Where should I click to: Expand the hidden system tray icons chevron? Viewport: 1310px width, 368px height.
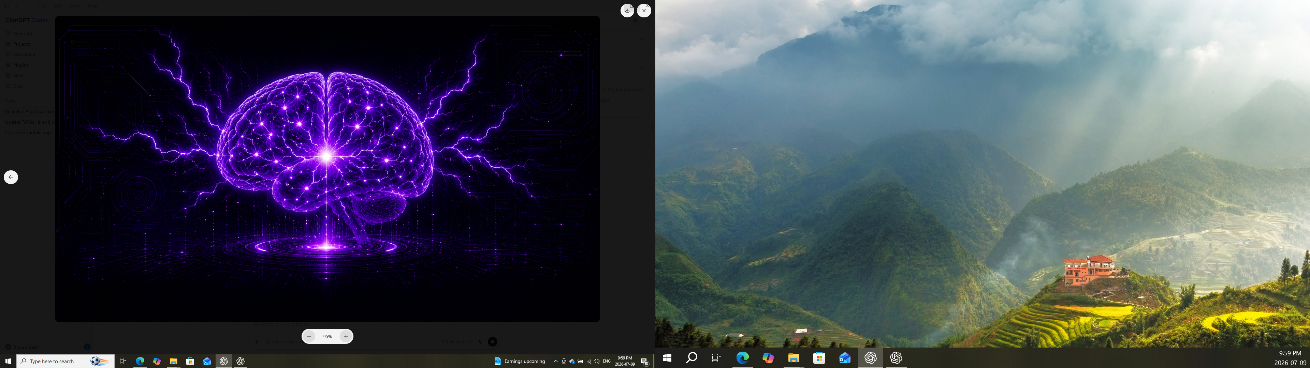pyautogui.click(x=555, y=362)
